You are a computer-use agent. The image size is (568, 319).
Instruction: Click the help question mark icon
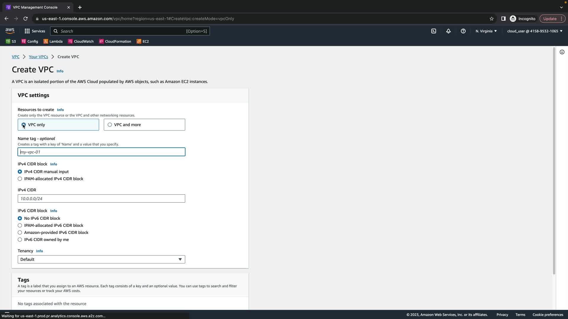pyautogui.click(x=463, y=31)
